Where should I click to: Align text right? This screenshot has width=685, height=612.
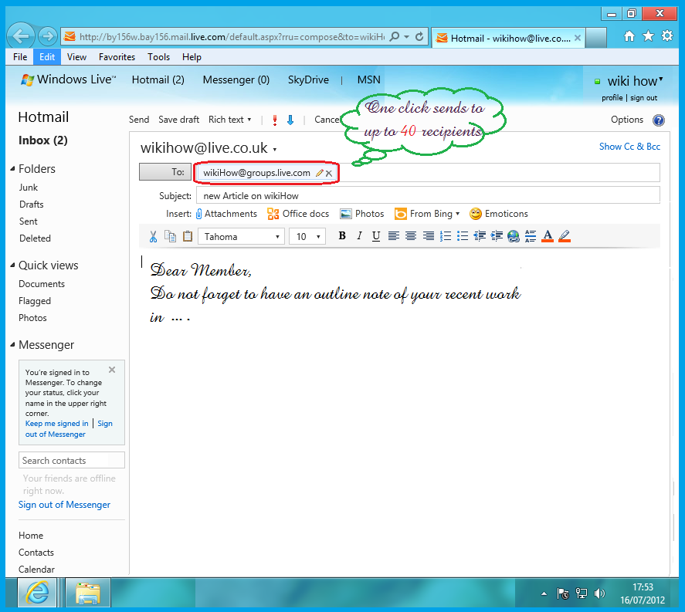click(428, 236)
